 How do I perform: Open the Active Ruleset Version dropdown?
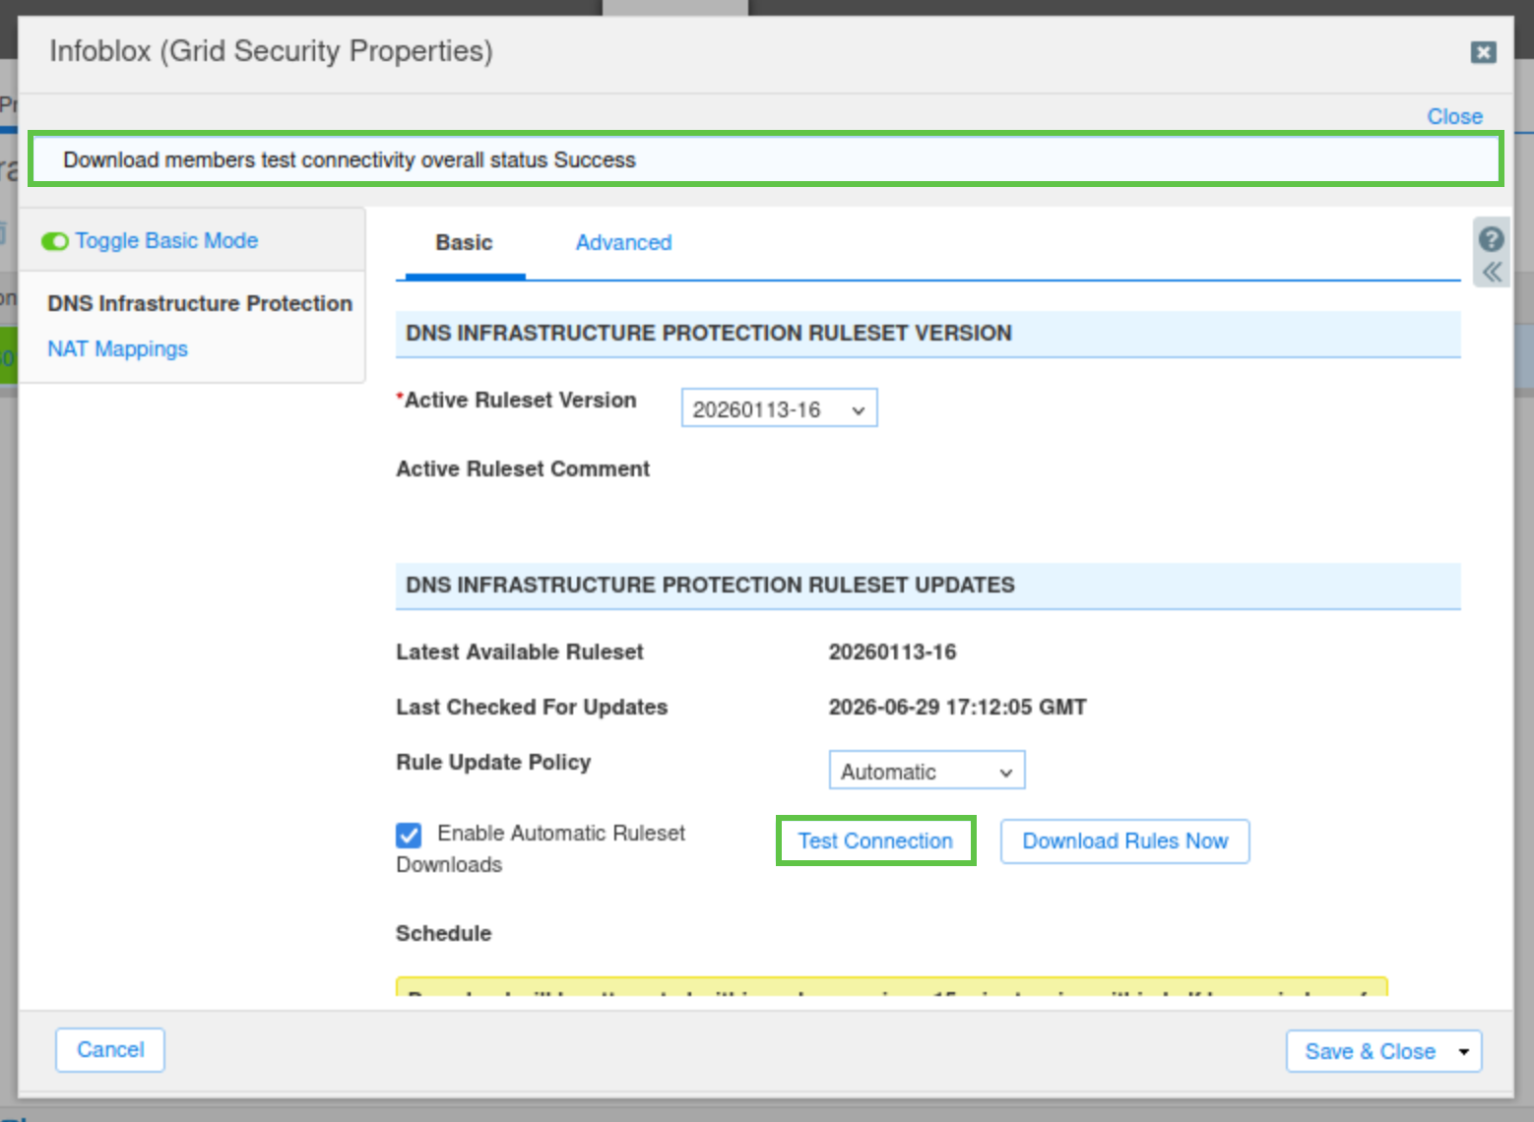tap(779, 408)
